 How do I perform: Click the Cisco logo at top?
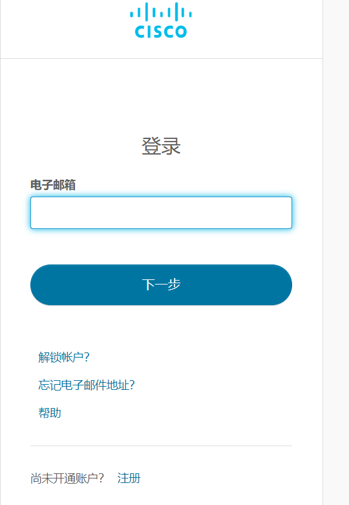tap(161, 20)
